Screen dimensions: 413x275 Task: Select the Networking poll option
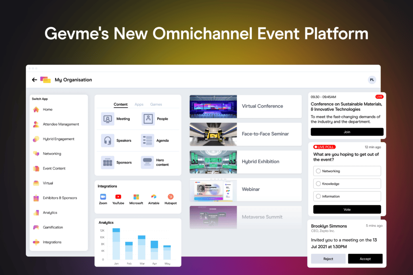coord(347,171)
